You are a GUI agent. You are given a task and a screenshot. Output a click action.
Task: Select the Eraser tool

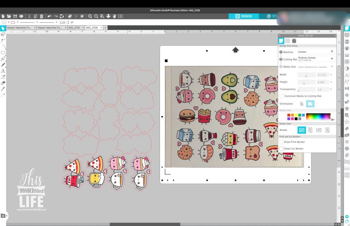(3, 83)
